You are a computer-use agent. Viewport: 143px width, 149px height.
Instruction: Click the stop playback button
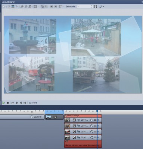pos(8,103)
